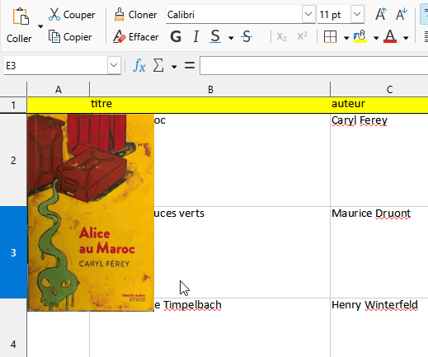Viewport: 428px width, 357px height.
Task: Toggle italic I formatting
Action: tap(195, 36)
